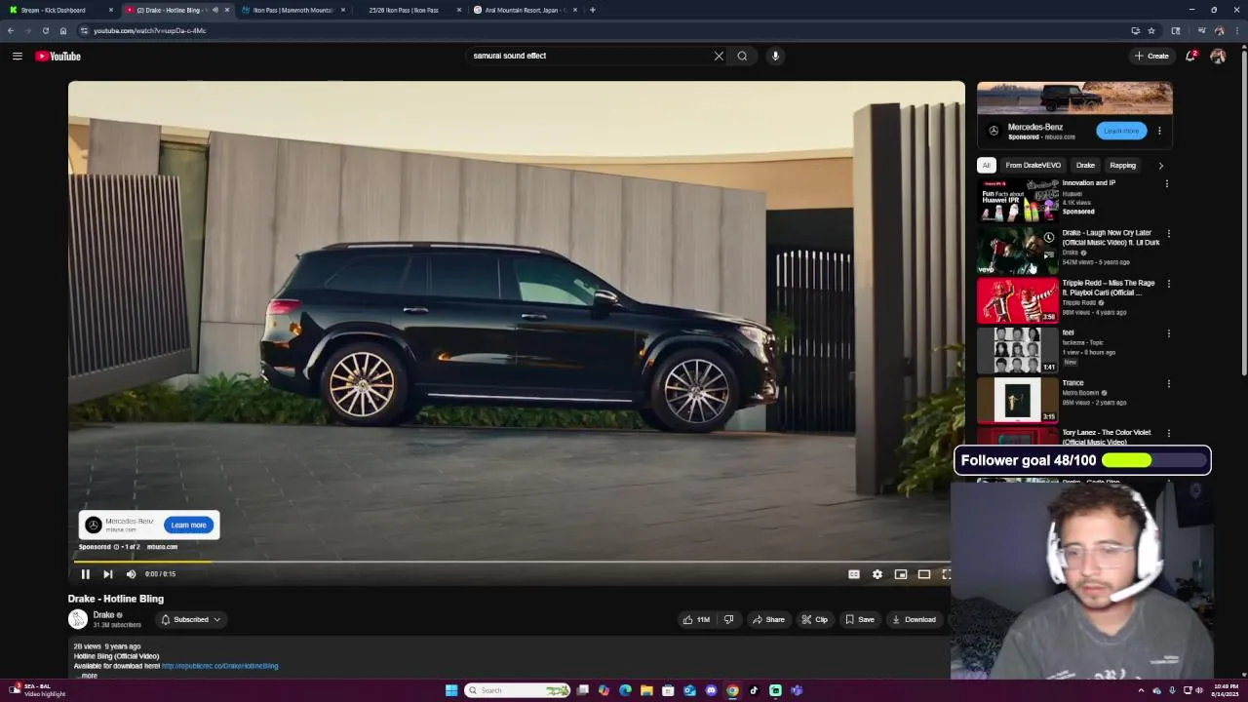Screen dimensions: 1248x702
Task: Like the Hotline Bling video
Action: pos(696,619)
